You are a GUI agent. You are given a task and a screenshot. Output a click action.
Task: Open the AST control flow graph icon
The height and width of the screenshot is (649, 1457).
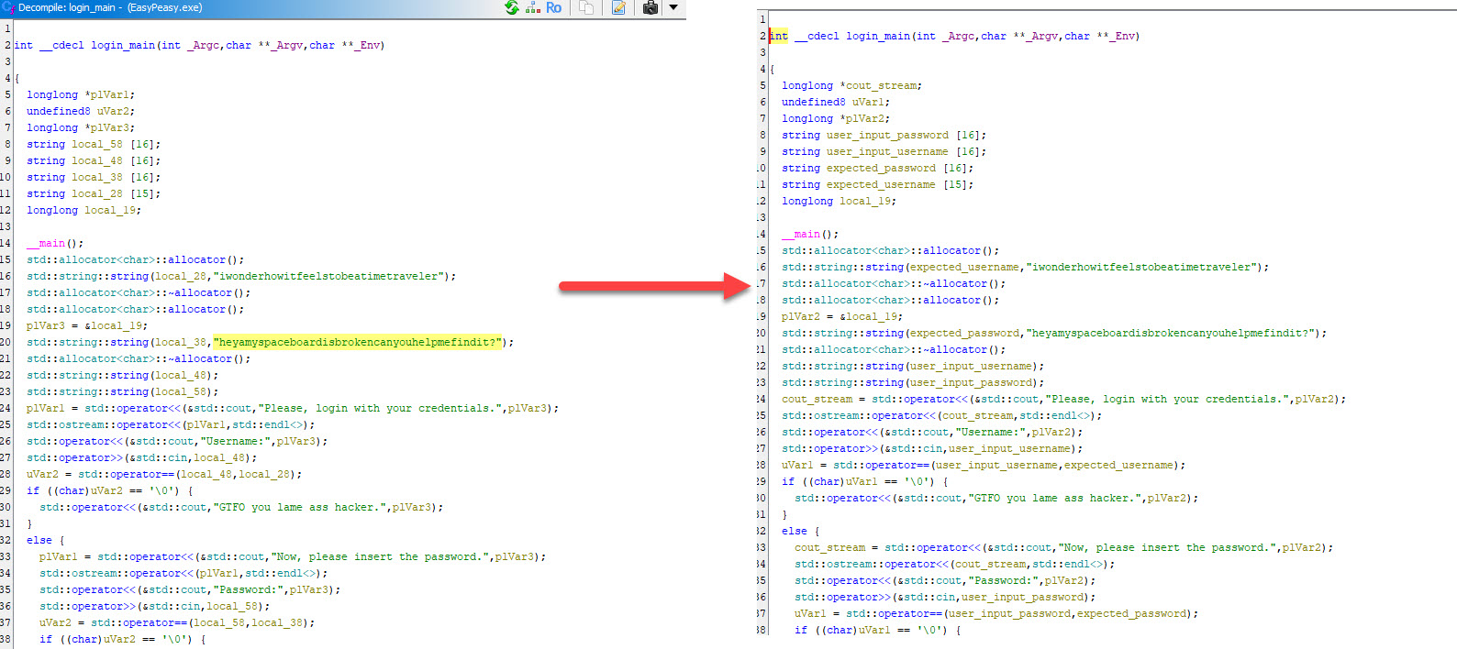coord(533,8)
